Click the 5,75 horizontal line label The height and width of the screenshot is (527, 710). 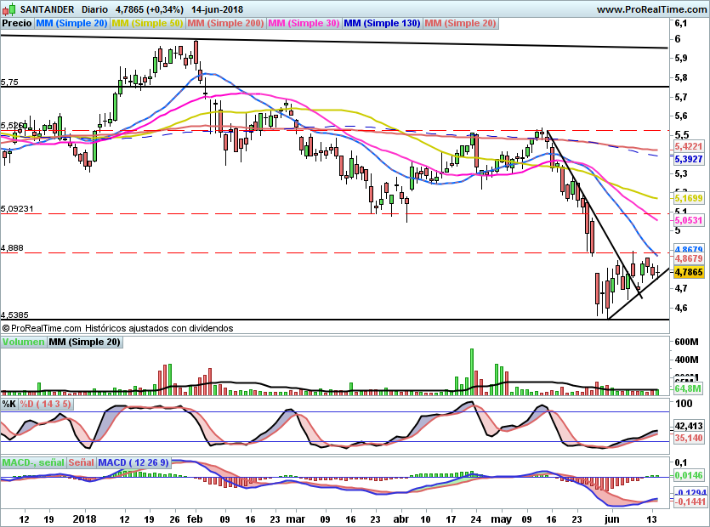(x=9, y=82)
